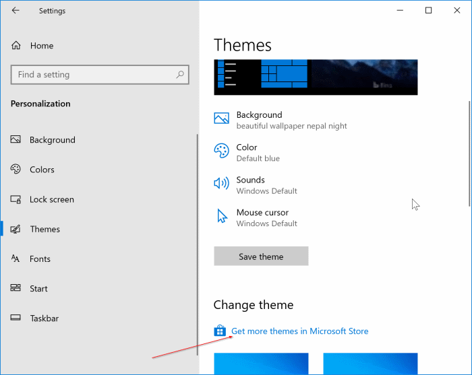Open the Fonts section
Image resolution: width=472 pixels, height=375 pixels.
[x=98, y=259]
